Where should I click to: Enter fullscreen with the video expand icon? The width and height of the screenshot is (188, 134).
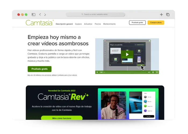tap(157, 72)
